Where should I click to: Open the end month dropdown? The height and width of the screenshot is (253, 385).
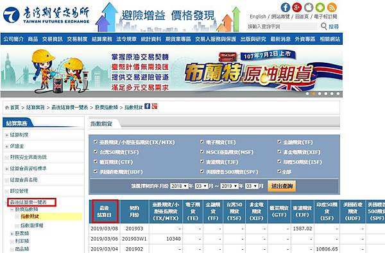point(252,186)
